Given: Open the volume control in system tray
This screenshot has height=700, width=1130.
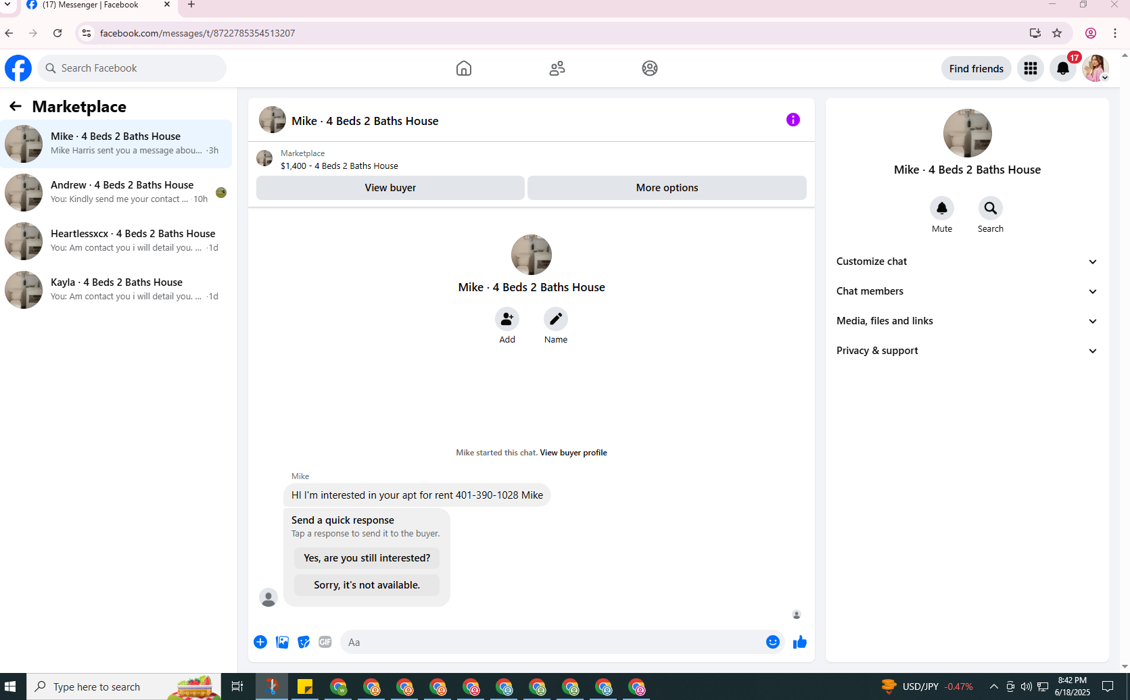Looking at the screenshot, I should click(1027, 686).
